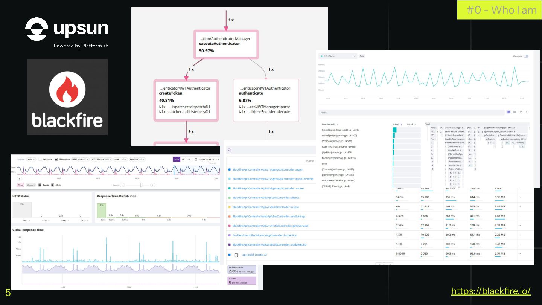
Task: Open the https://blackfire.io/ link
Action: point(491,291)
